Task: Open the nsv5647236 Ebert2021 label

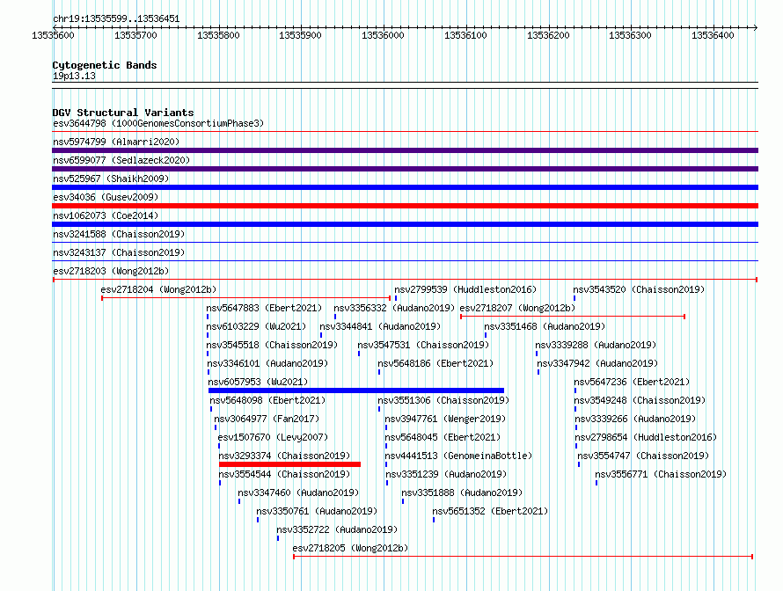Action: pyautogui.click(x=632, y=382)
